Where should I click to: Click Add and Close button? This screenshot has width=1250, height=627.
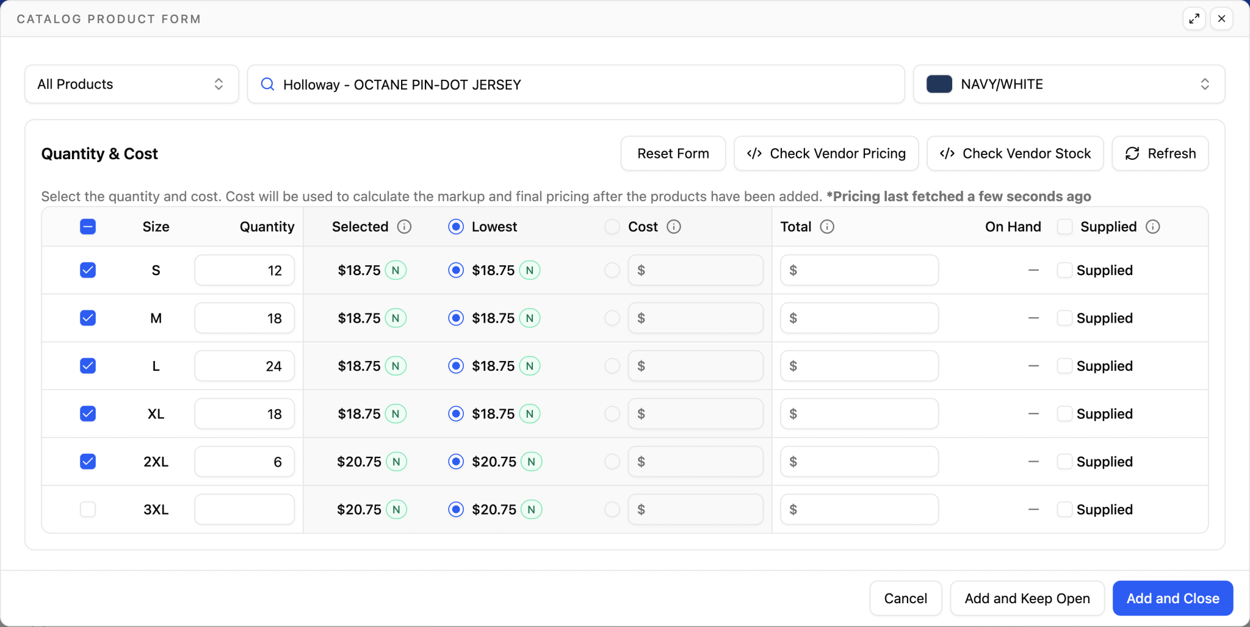click(1173, 598)
